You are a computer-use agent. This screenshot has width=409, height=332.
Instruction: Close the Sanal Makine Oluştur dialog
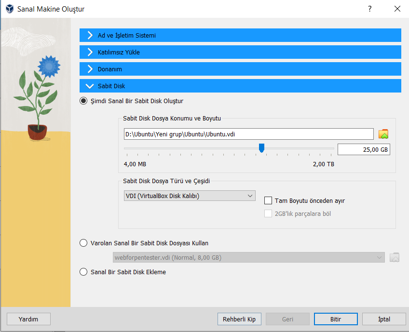click(397, 9)
